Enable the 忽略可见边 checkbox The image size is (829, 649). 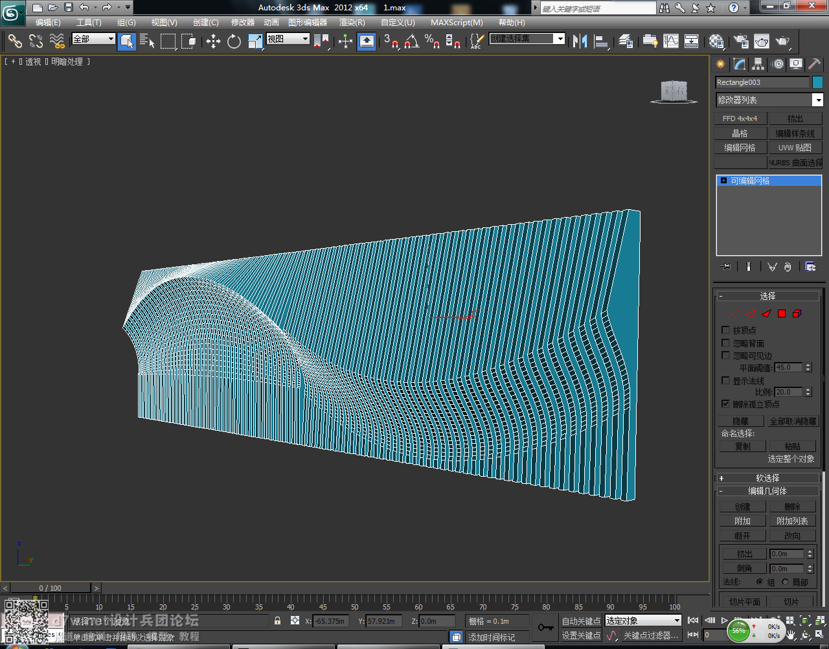(x=725, y=355)
